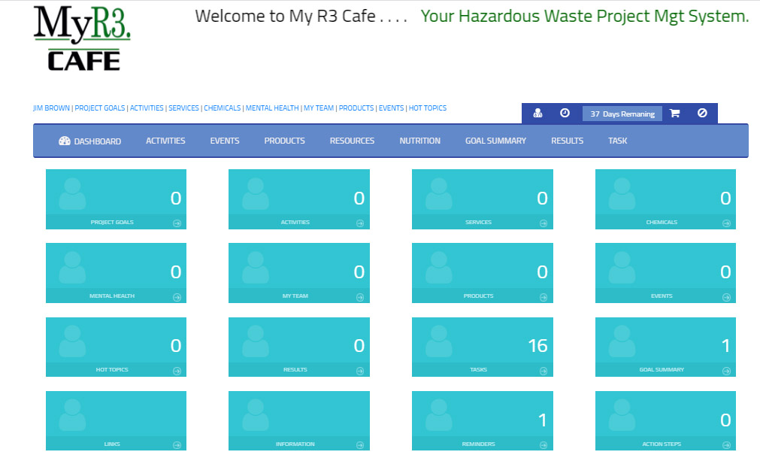The width and height of the screenshot is (760, 458).
Task: Open the HOT TOPICS top link
Action: [428, 108]
